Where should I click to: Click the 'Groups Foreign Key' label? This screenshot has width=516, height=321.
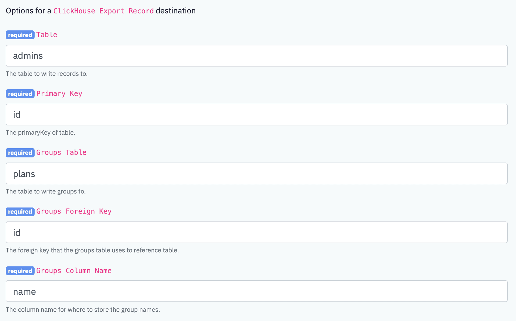[74, 211]
